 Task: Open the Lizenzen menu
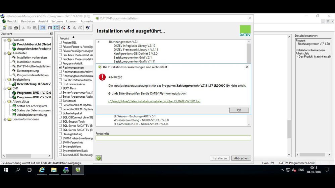71,21
